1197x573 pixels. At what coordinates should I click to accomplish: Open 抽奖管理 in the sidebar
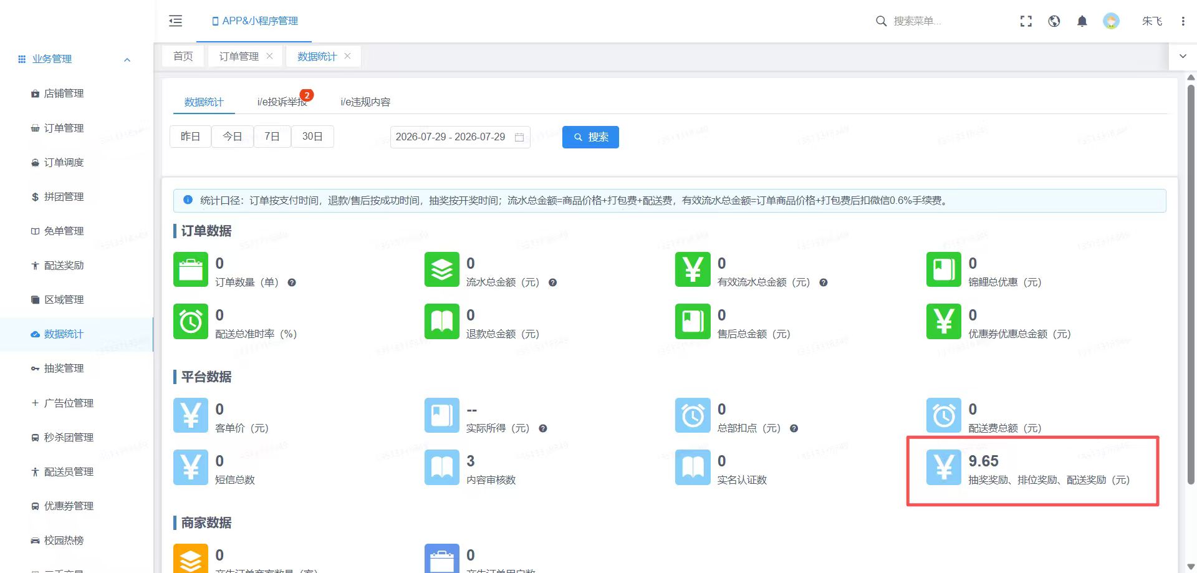click(x=63, y=368)
